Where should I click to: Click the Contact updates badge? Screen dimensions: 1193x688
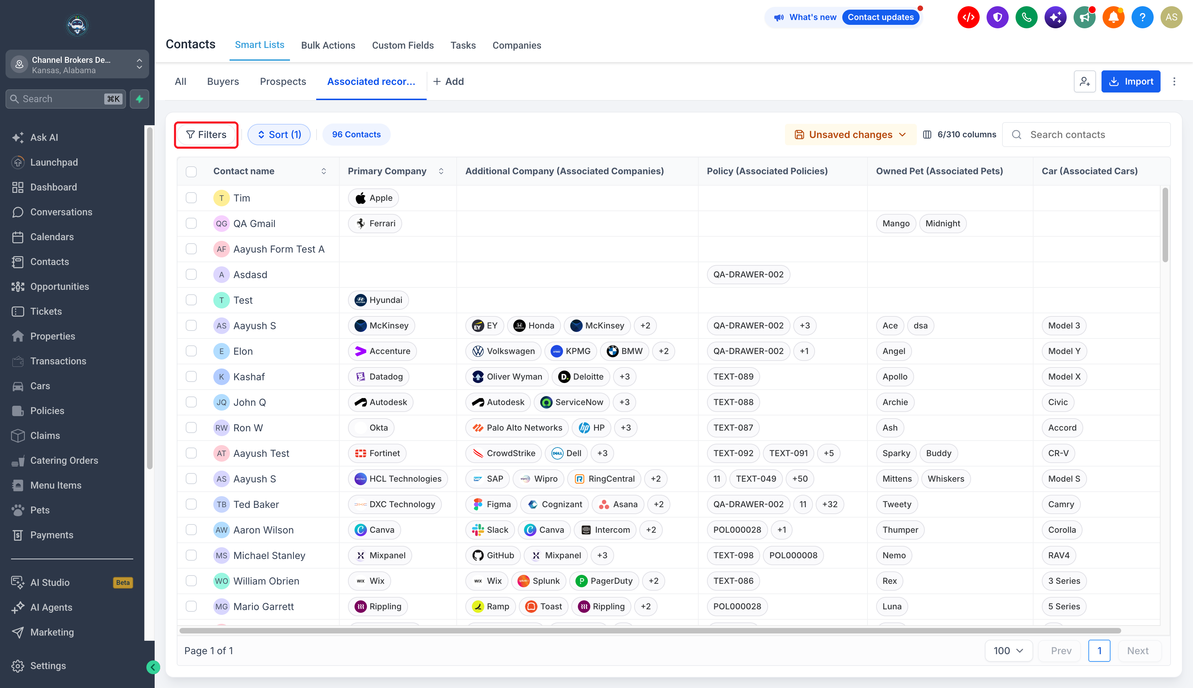(881, 18)
